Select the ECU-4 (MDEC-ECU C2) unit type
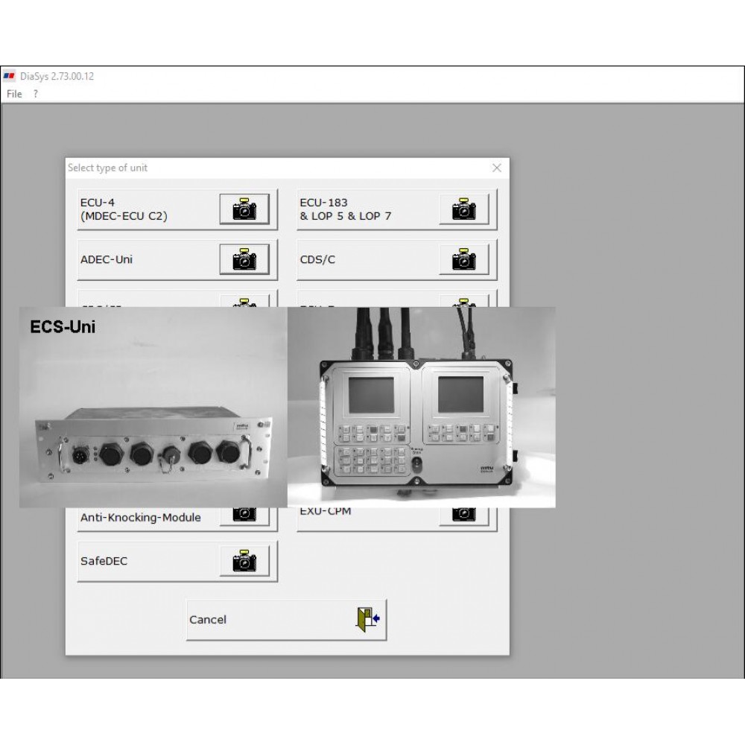This screenshot has height=745, width=745. coord(134,209)
